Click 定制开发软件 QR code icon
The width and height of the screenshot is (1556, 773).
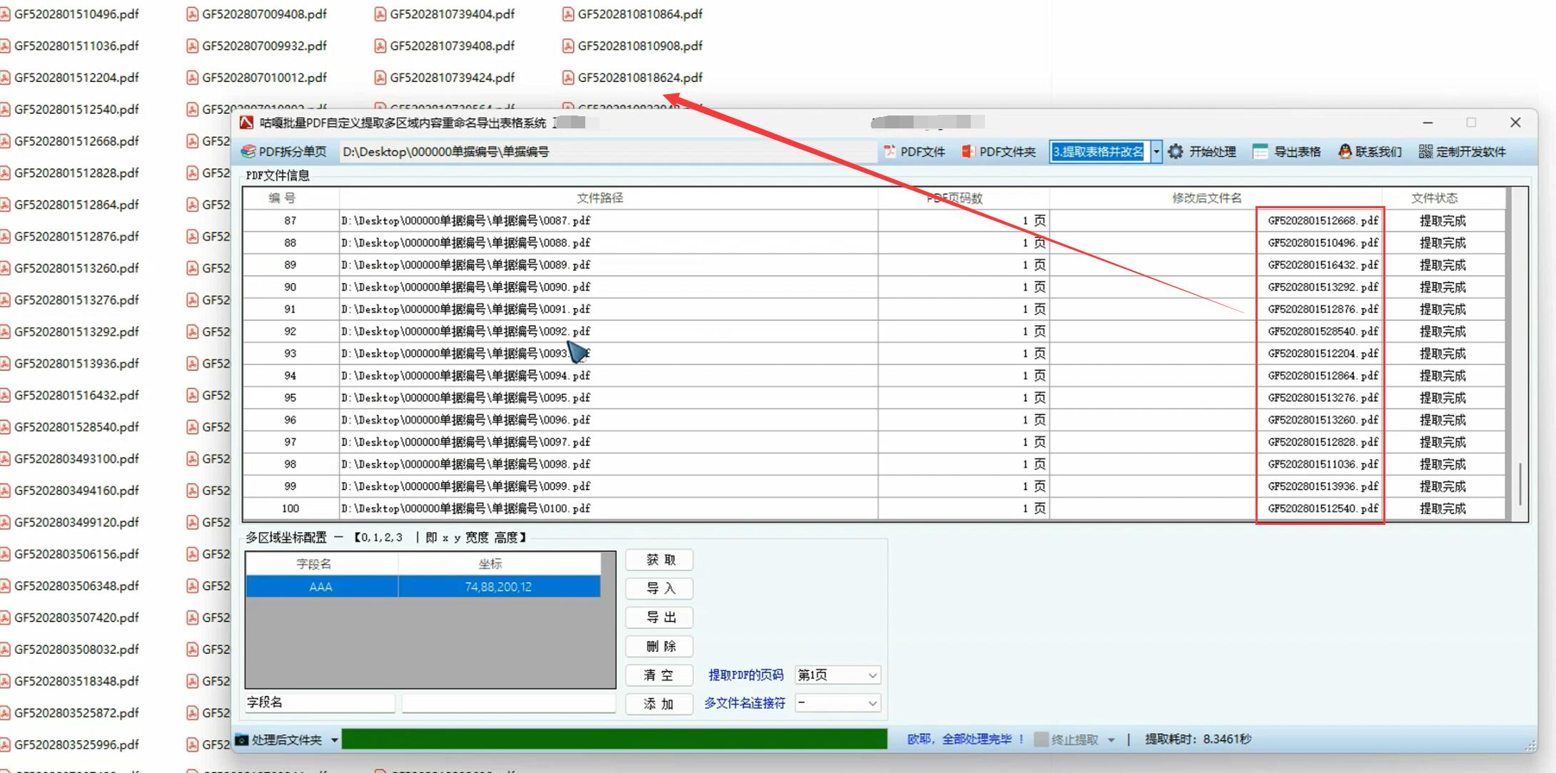coord(1425,151)
